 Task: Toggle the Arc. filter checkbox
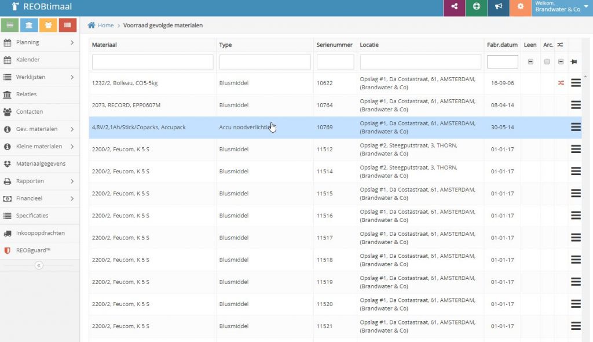(547, 62)
